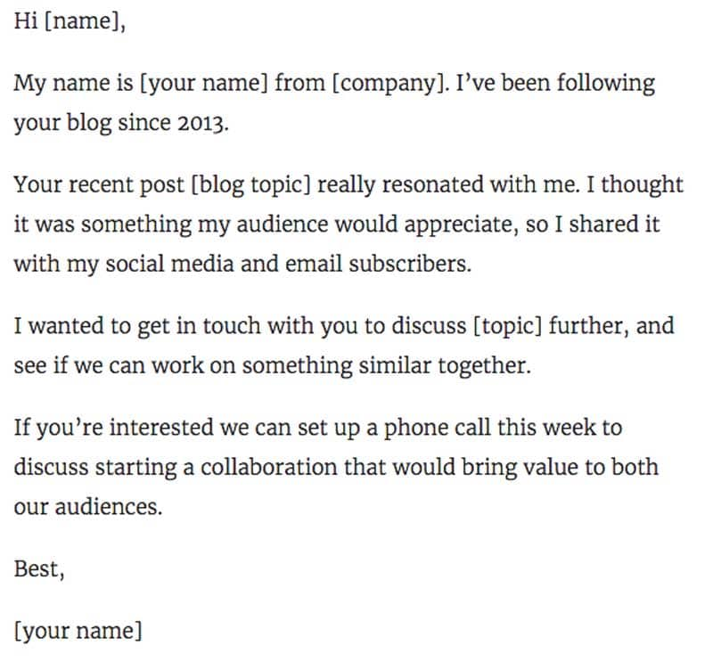Screen dimensions: 713x662
Task: Click the [your name] placeholder after 'My name is'
Action: coord(204,84)
